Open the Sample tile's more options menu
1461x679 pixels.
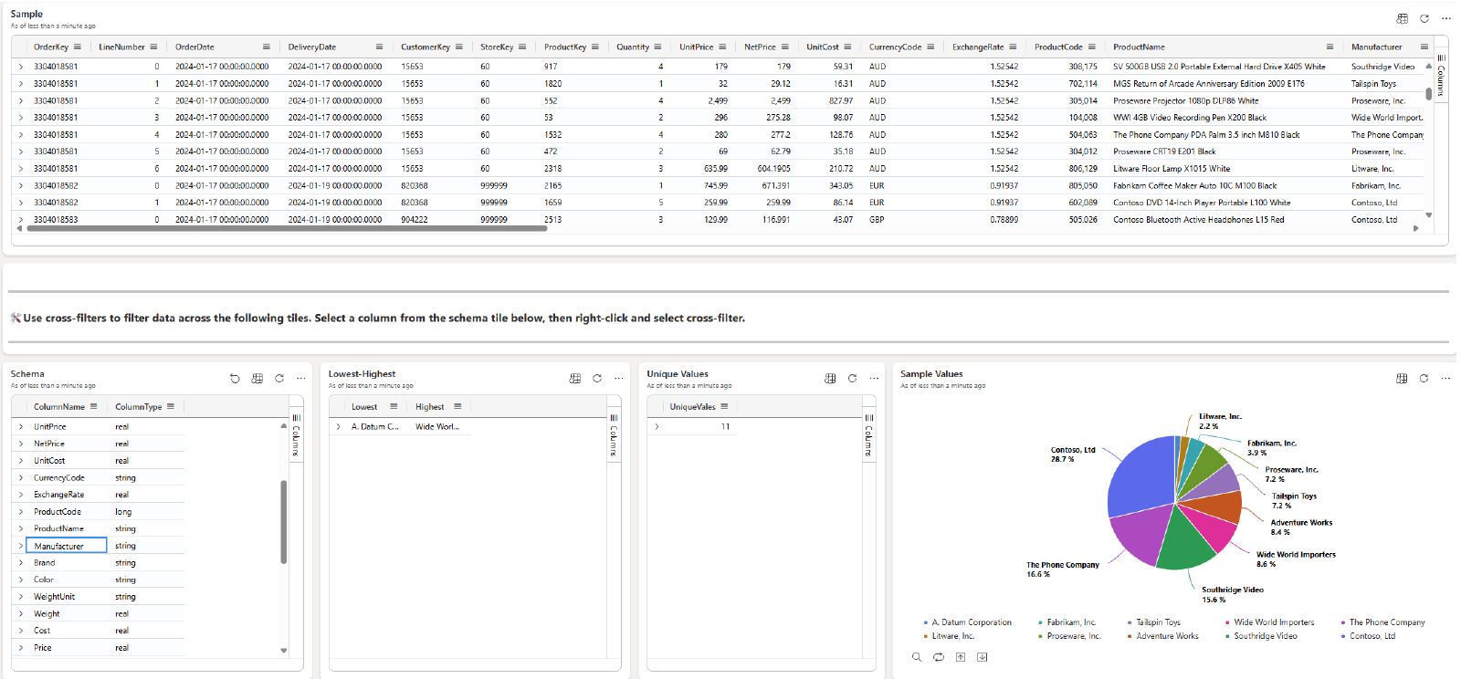click(x=1446, y=18)
